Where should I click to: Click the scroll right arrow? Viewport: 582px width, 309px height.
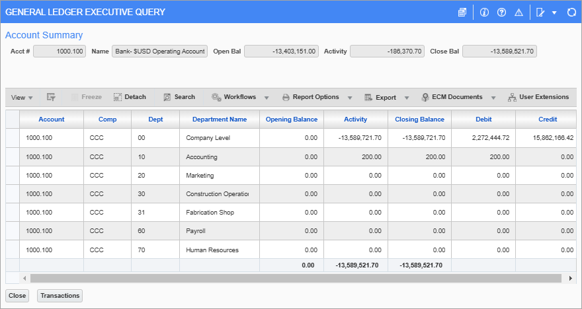coord(571,278)
